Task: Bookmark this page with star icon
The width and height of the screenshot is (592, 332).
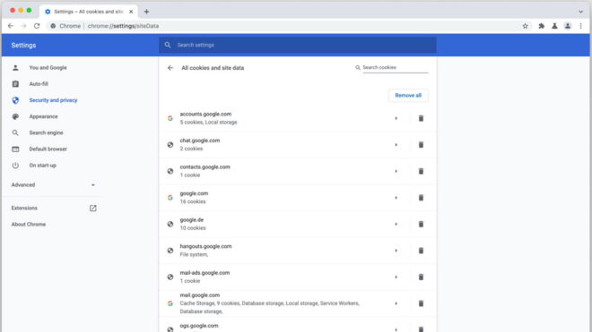Action: pos(525,26)
